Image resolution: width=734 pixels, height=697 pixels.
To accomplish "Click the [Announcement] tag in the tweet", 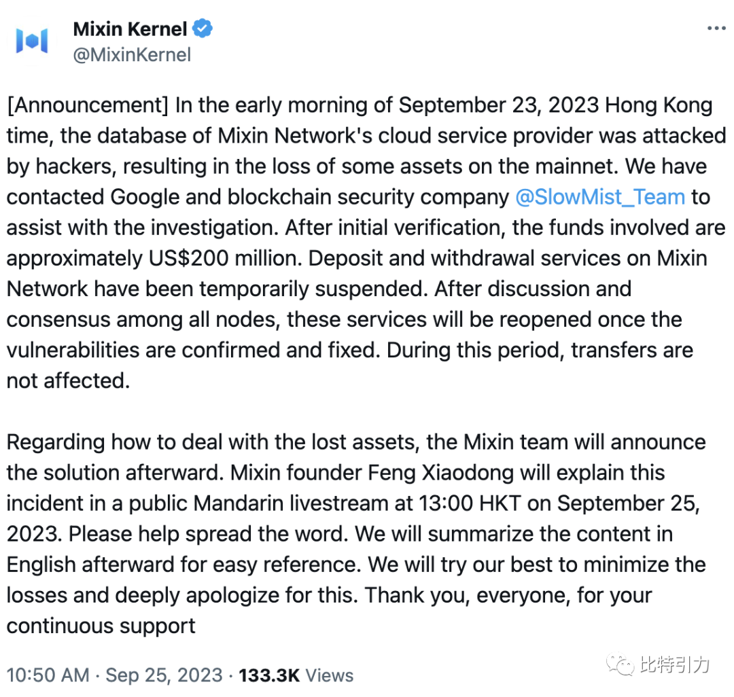I will tap(88, 105).
